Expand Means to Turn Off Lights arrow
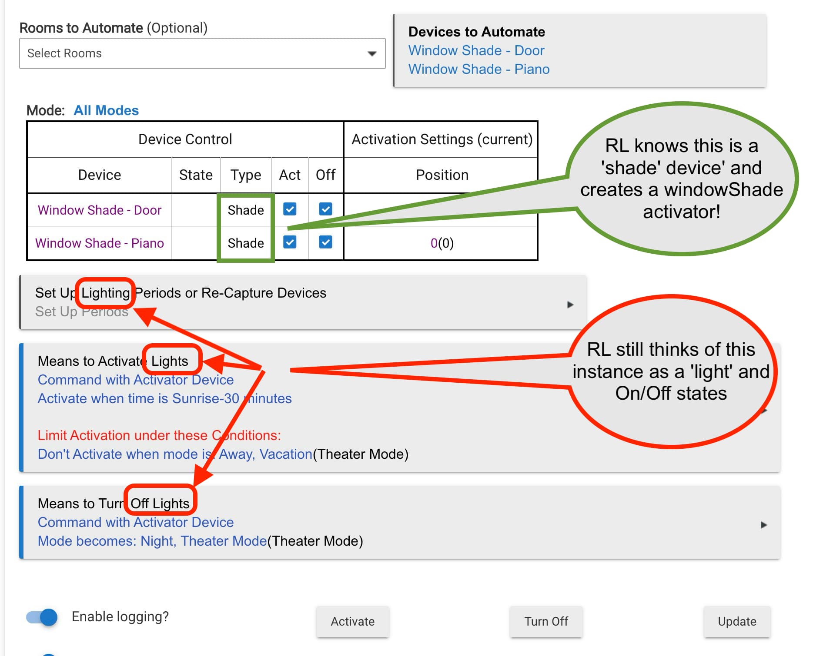This screenshot has height=656, width=823. click(x=764, y=525)
